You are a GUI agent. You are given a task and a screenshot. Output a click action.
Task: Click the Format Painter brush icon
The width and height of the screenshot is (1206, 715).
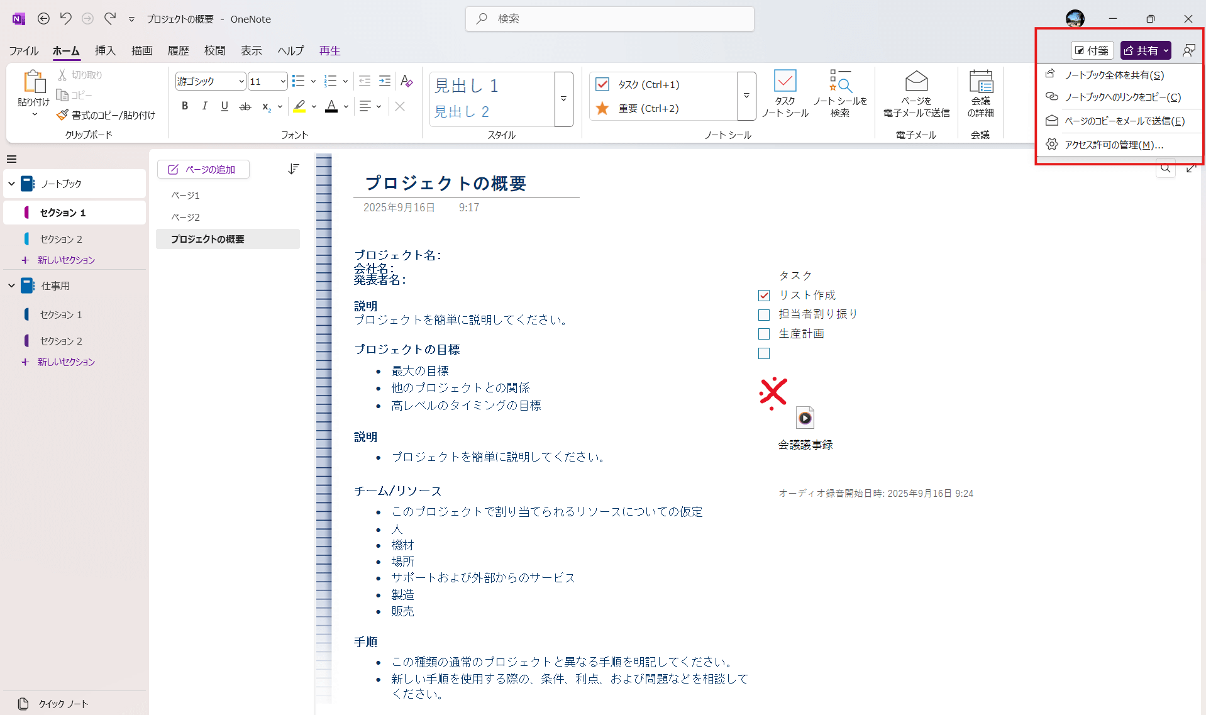62,115
